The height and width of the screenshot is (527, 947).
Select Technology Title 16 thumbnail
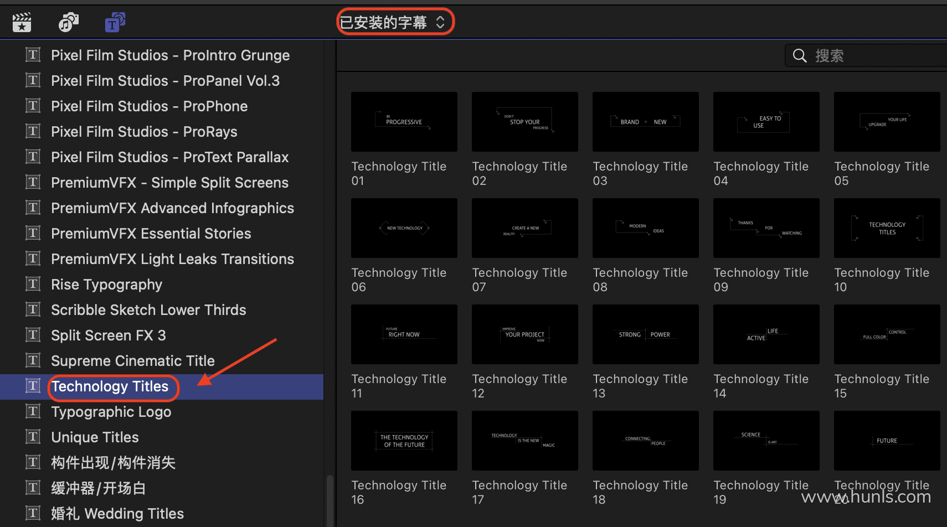(404, 441)
